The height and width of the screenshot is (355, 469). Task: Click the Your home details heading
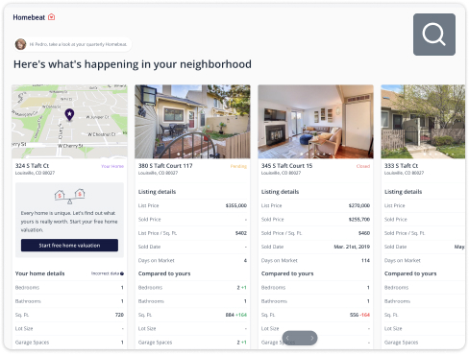click(39, 273)
